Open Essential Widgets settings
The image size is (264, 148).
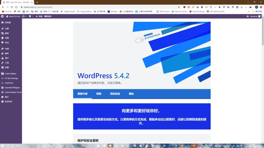click(x=11, y=88)
